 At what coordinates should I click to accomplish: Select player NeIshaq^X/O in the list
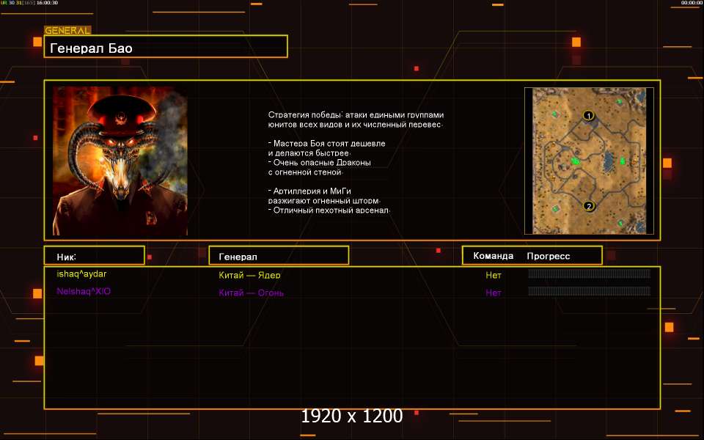click(x=84, y=292)
